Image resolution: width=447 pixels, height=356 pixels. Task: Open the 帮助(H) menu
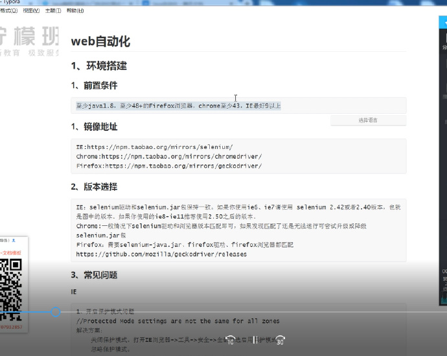pos(75,10)
